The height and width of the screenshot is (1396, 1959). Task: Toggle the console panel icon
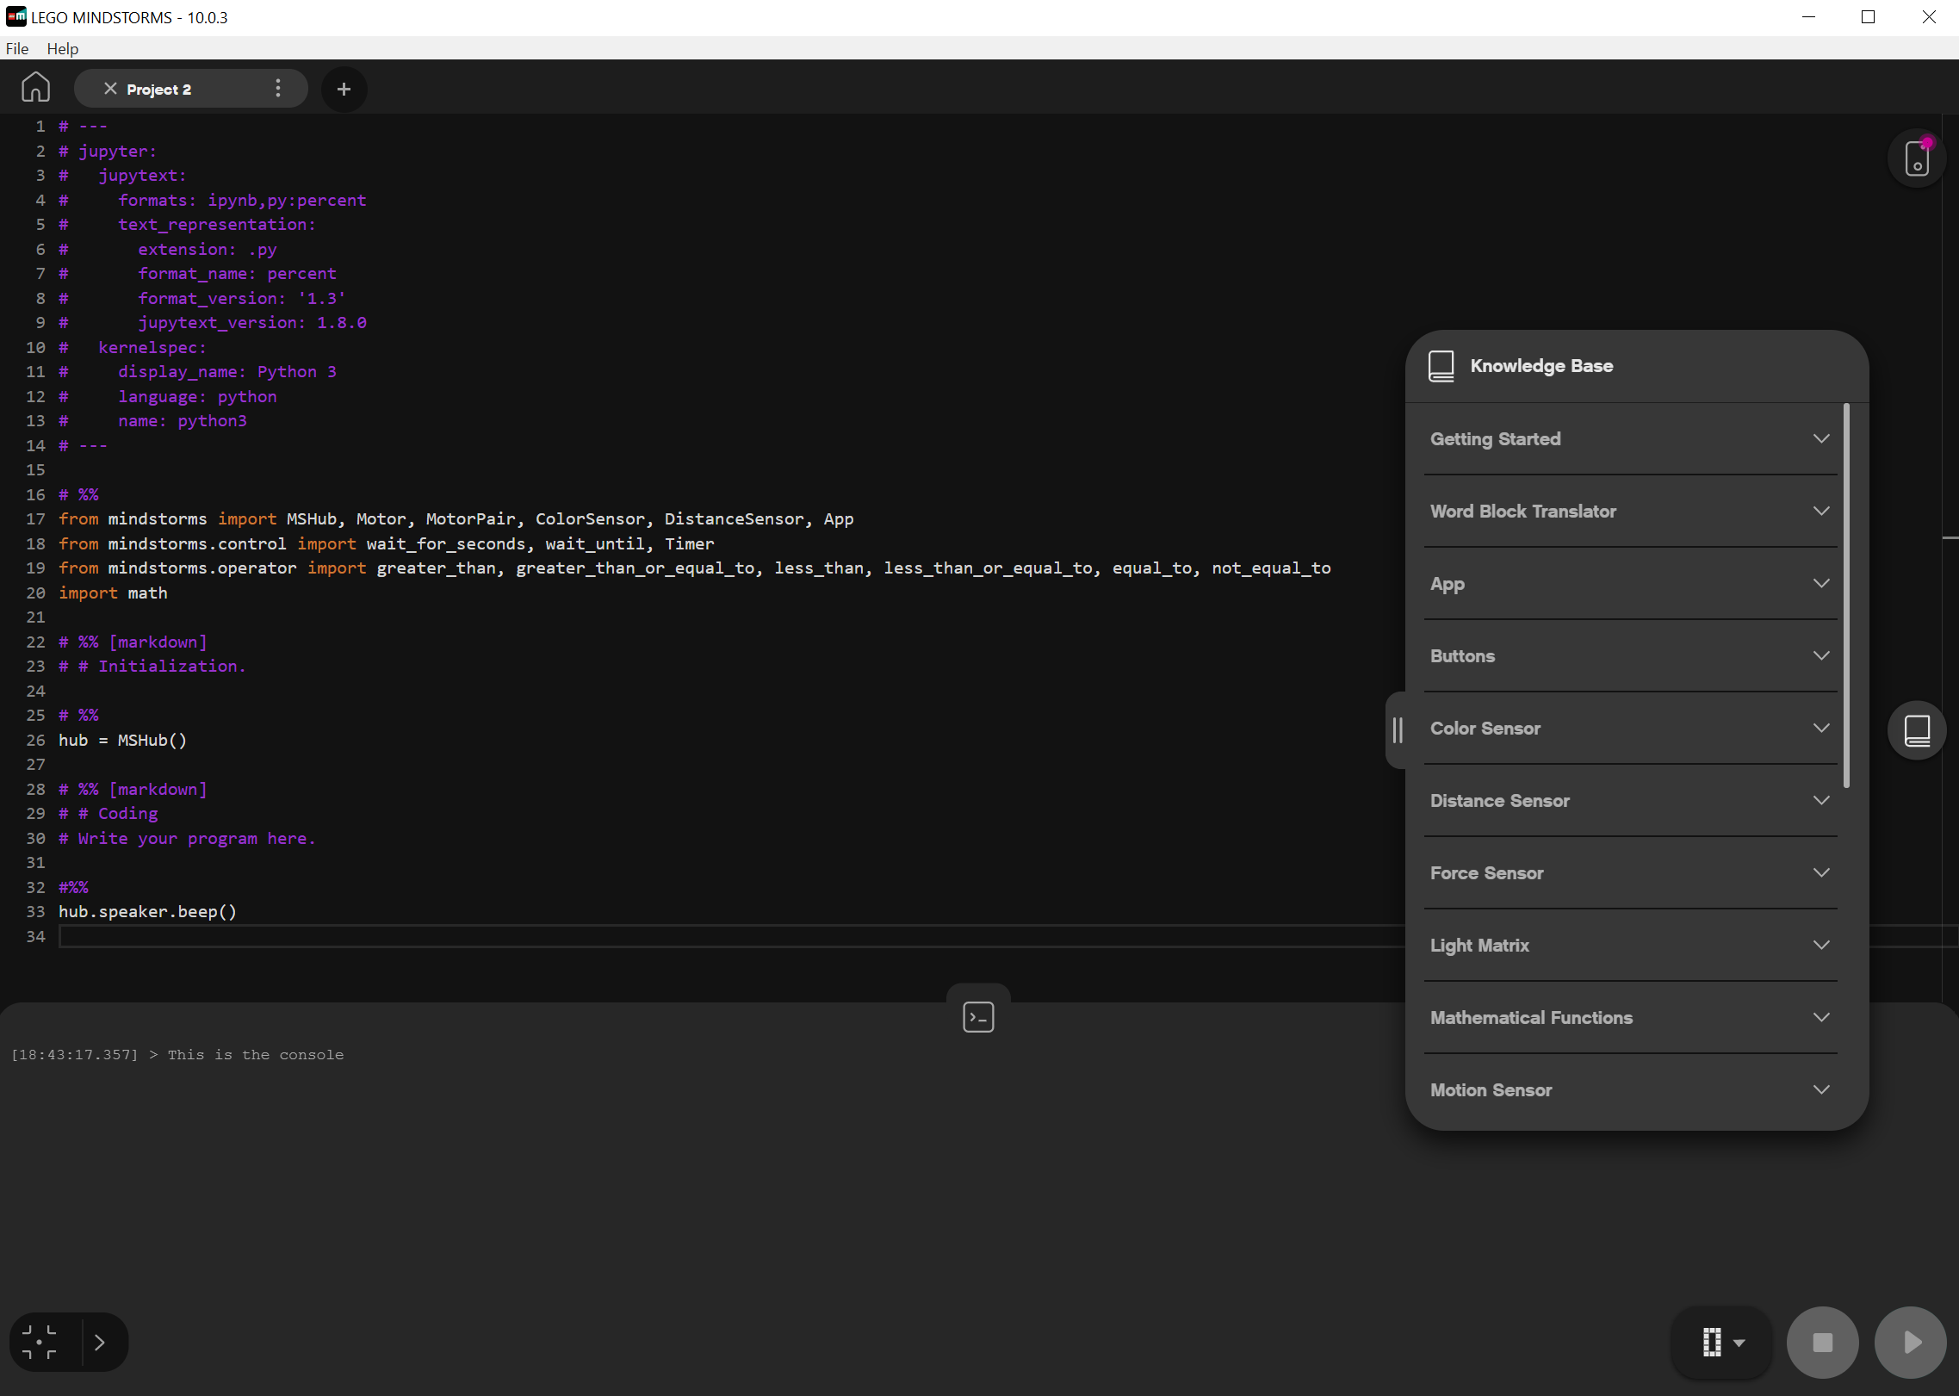pyautogui.click(x=978, y=1017)
